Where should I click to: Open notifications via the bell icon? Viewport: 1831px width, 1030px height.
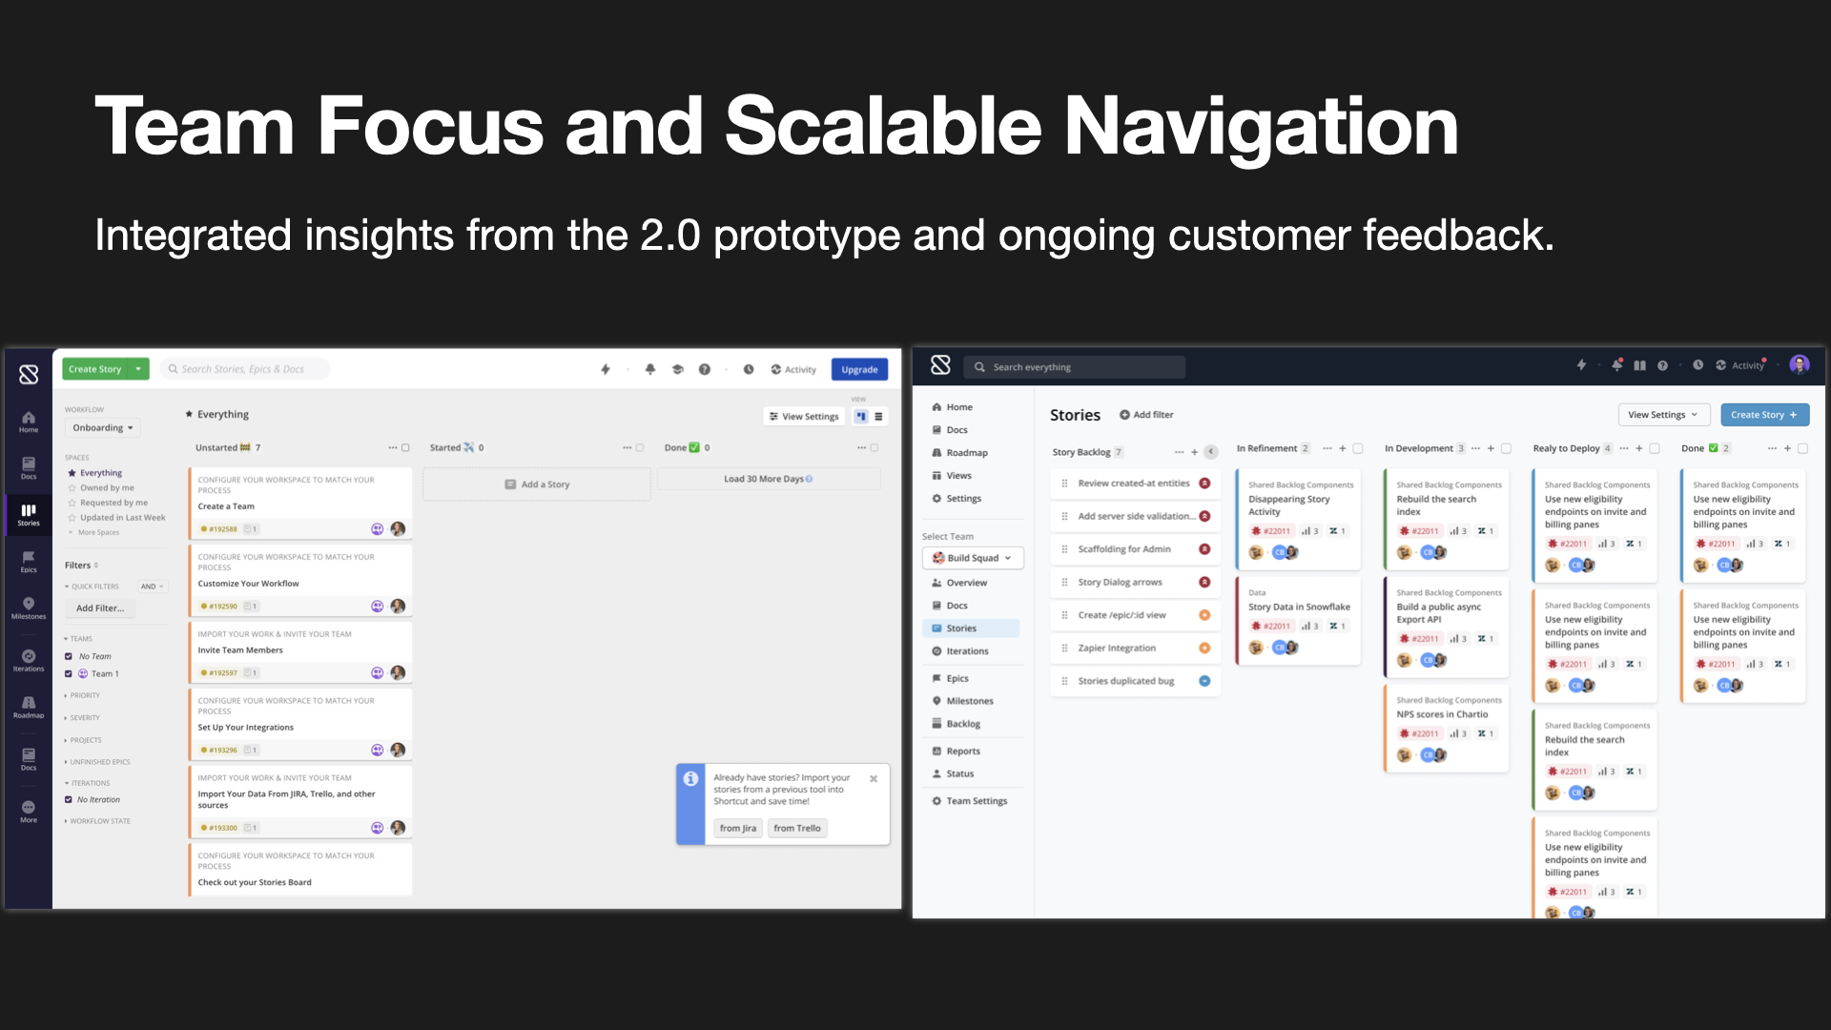650,369
